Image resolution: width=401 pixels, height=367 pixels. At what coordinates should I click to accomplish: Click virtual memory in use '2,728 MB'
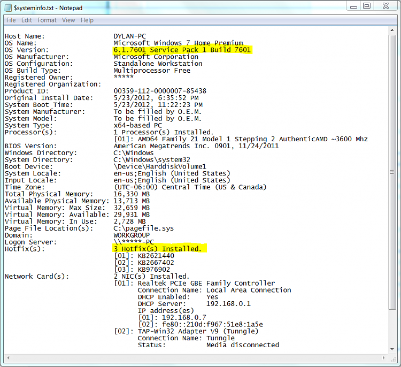(x=130, y=221)
